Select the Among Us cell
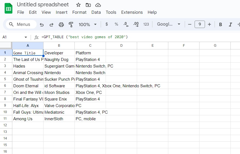The image size is (240, 154). point(28,119)
